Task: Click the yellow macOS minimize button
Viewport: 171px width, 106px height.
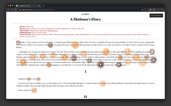Action: click(x=10, y=6)
